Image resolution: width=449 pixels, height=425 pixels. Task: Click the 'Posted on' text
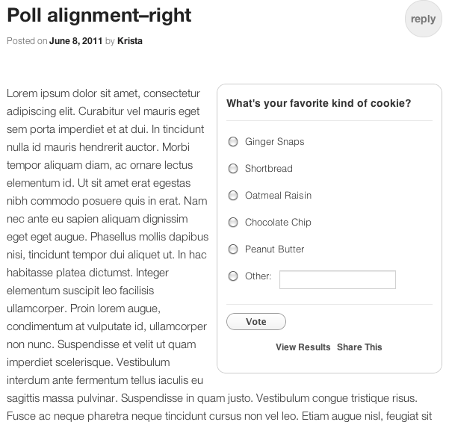coord(27,41)
